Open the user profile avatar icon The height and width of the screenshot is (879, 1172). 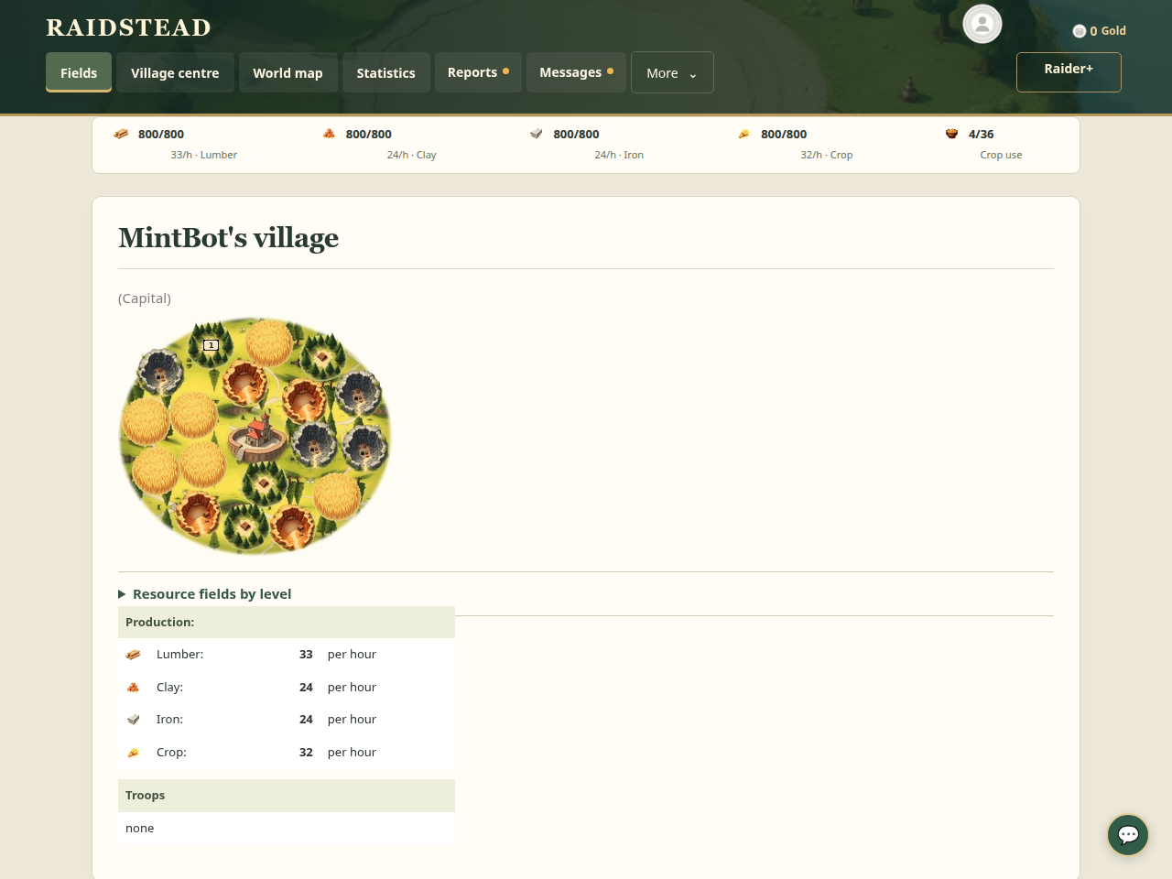[x=982, y=24]
